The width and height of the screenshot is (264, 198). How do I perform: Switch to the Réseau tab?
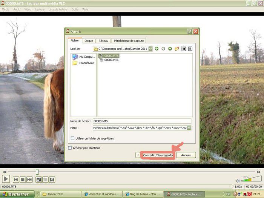click(x=103, y=41)
